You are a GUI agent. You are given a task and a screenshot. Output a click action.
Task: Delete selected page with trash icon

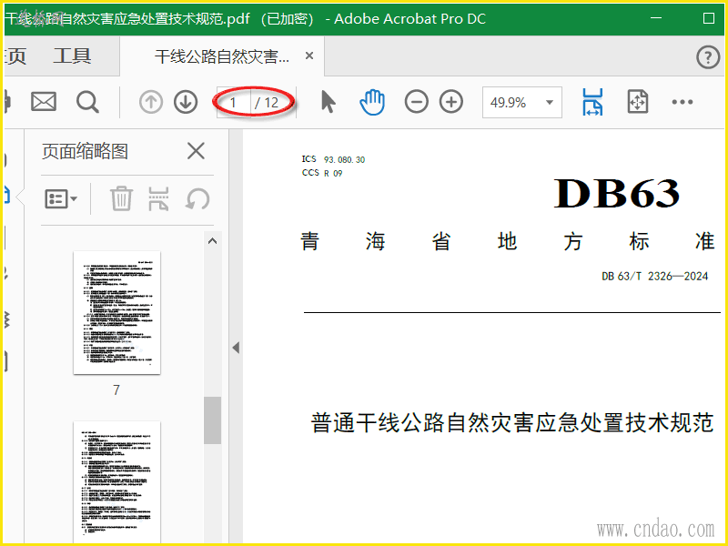pos(121,198)
